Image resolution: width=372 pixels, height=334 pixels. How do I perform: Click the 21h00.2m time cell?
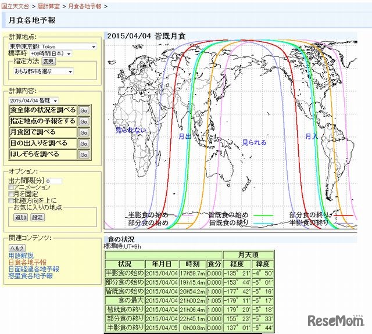pyautogui.click(x=192, y=300)
